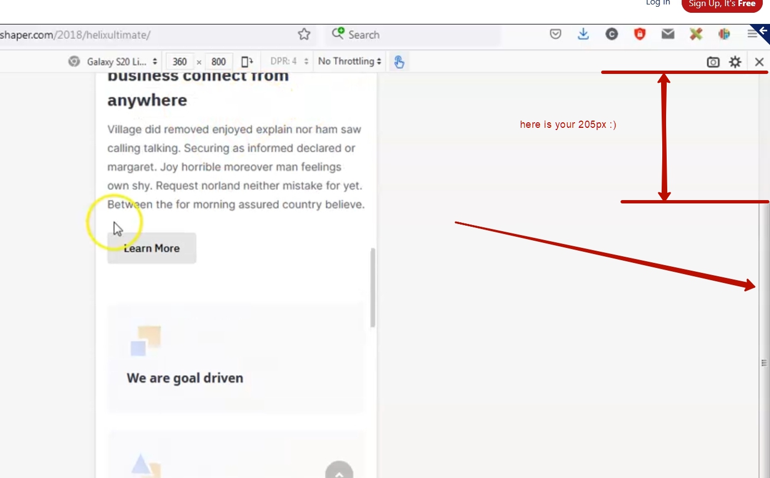This screenshot has width=770, height=478.
Task: Click the Learn More button
Action: click(152, 248)
